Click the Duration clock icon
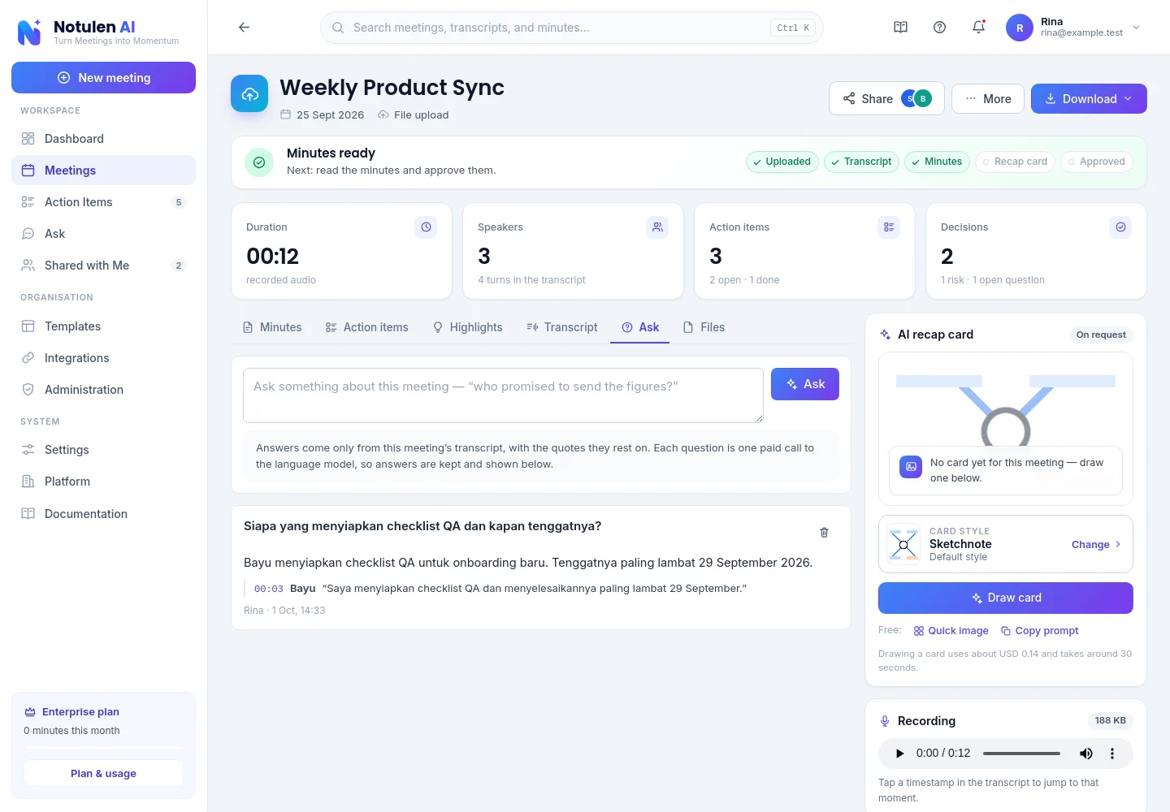 pos(426,227)
